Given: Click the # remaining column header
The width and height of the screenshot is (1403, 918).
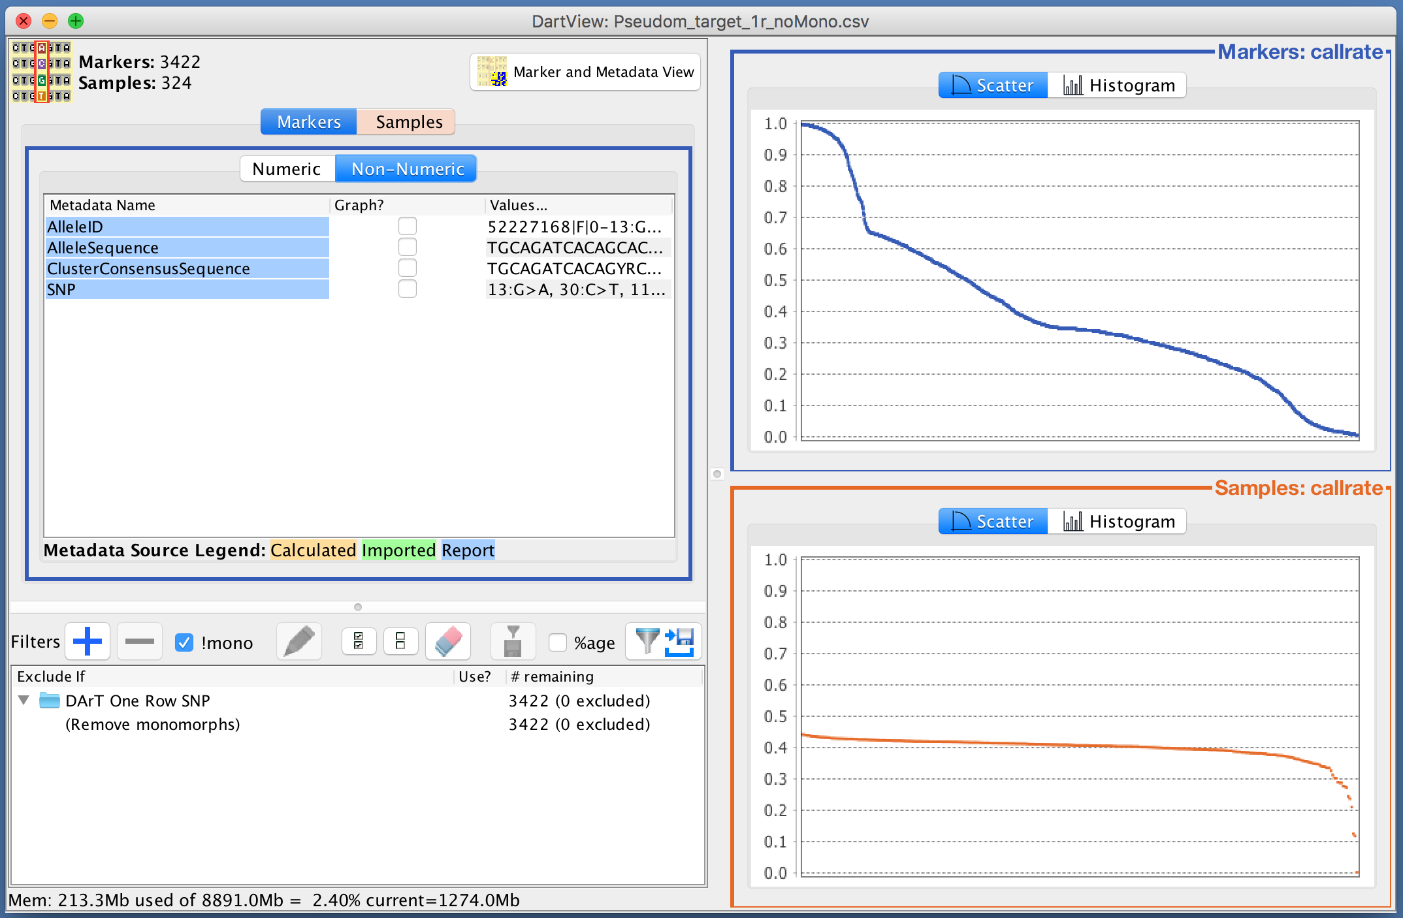Looking at the screenshot, I should click(x=604, y=676).
